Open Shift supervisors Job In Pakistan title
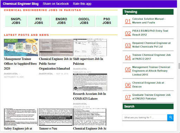The width and height of the screenshot is (180, 133). pyautogui.click(x=88, y=61)
